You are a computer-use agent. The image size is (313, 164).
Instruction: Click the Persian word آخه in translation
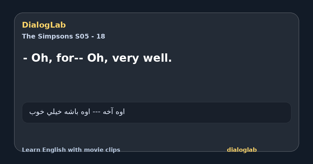[x=108, y=112]
